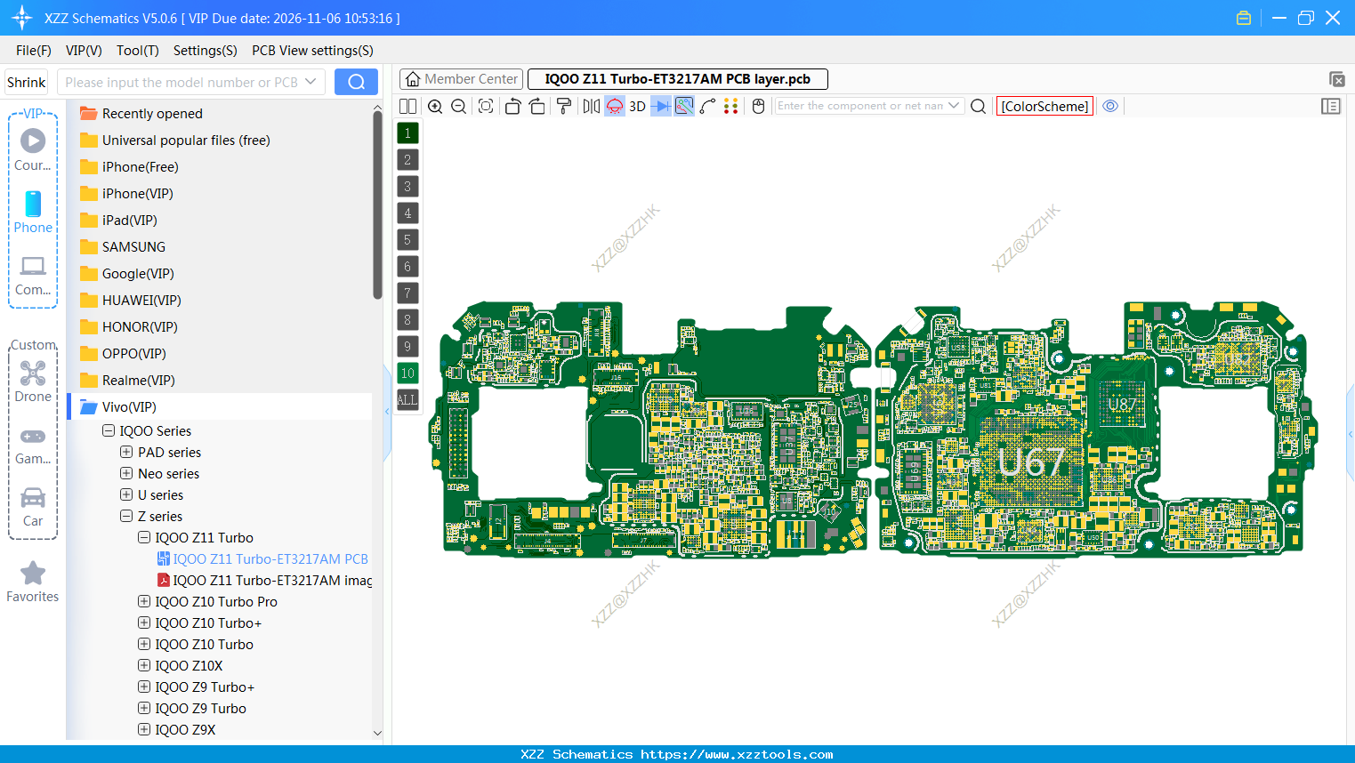Screen dimensions: 1355x763
Task: Toggle the diode jump-to-net tool
Action: (659, 106)
